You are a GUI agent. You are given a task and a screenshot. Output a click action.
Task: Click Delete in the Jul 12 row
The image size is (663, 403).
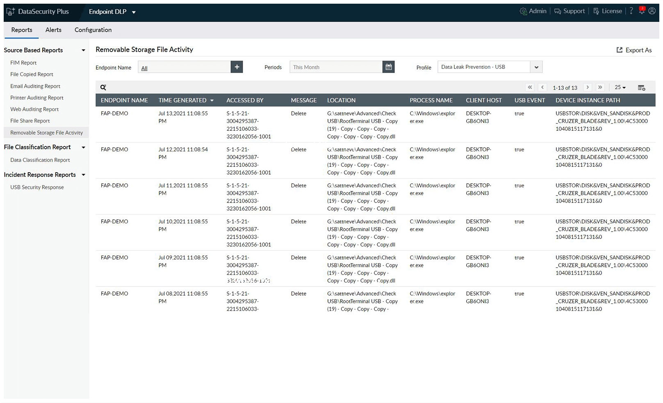click(x=298, y=150)
